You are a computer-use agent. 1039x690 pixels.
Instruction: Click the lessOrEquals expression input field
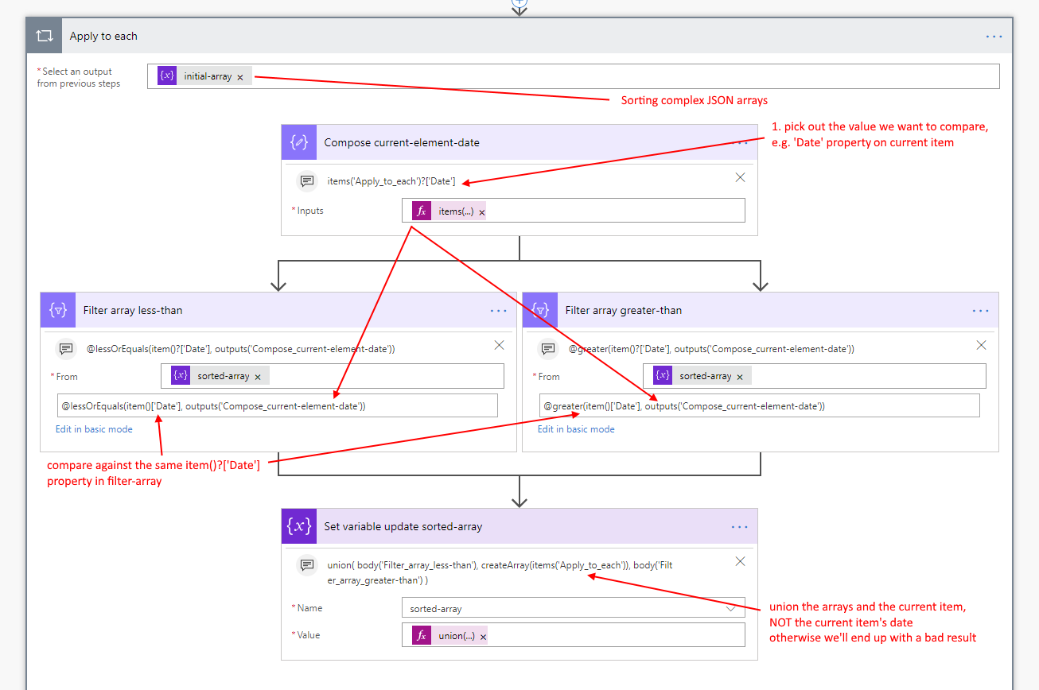pos(277,406)
